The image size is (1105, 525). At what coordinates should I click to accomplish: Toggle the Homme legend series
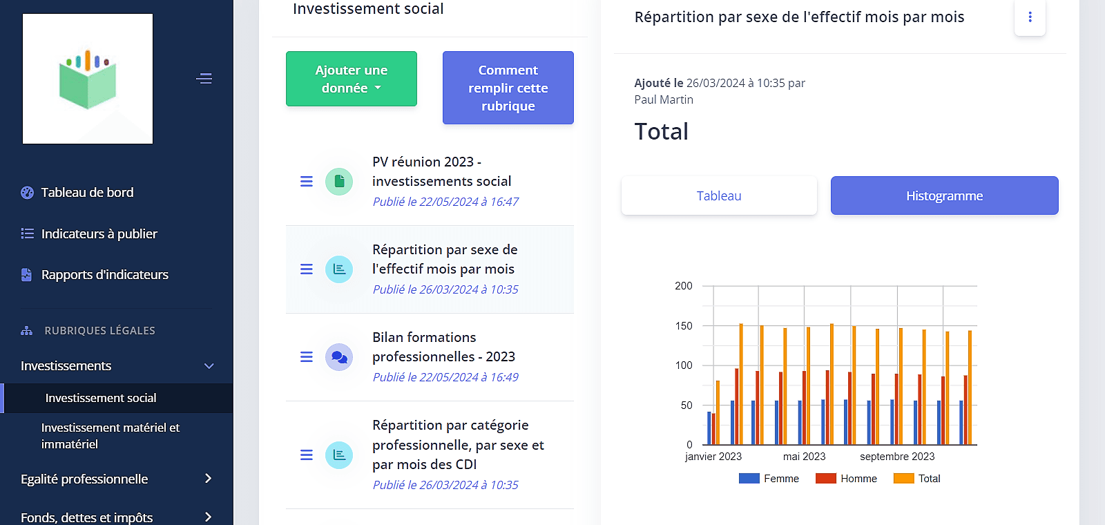click(x=846, y=479)
